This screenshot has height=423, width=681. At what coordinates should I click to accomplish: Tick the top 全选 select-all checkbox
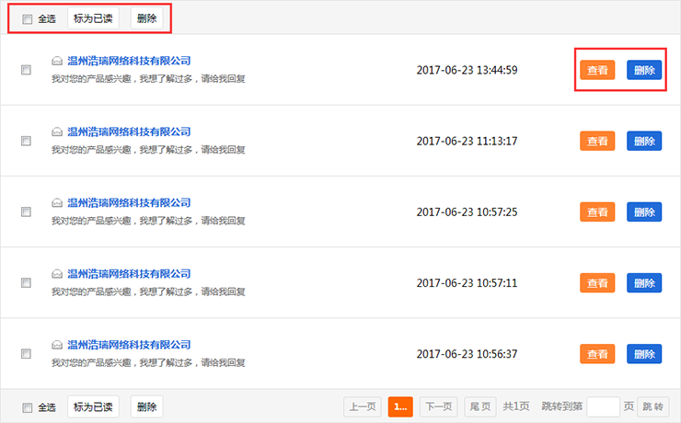28,19
